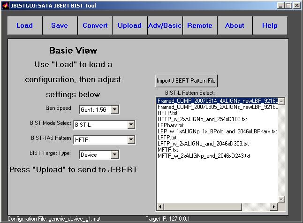Click horizontal scrollbar right arrow
Image resolution: width=303 pixels, height=223 pixels.
tap(274, 207)
